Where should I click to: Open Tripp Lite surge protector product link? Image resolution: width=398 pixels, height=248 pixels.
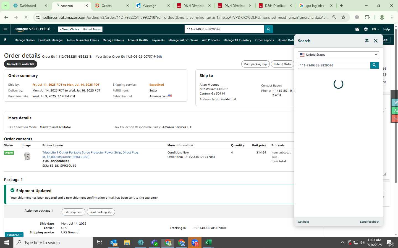(90, 155)
